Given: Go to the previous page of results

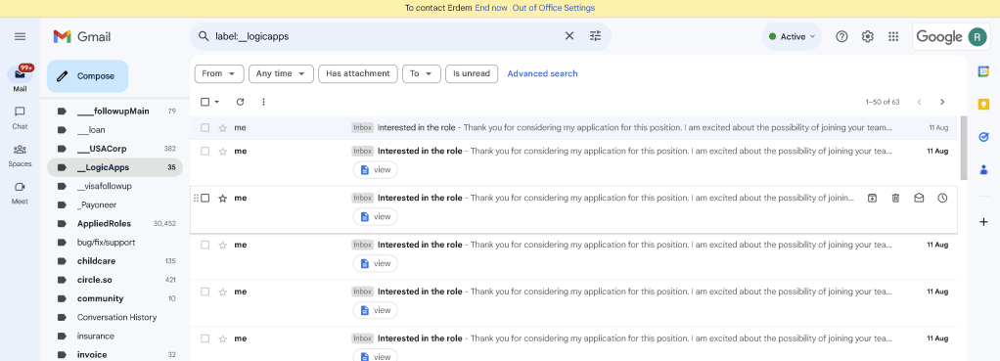Looking at the screenshot, I should point(919,102).
